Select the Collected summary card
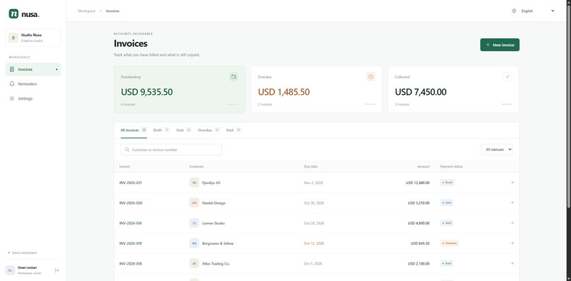 tap(453, 89)
